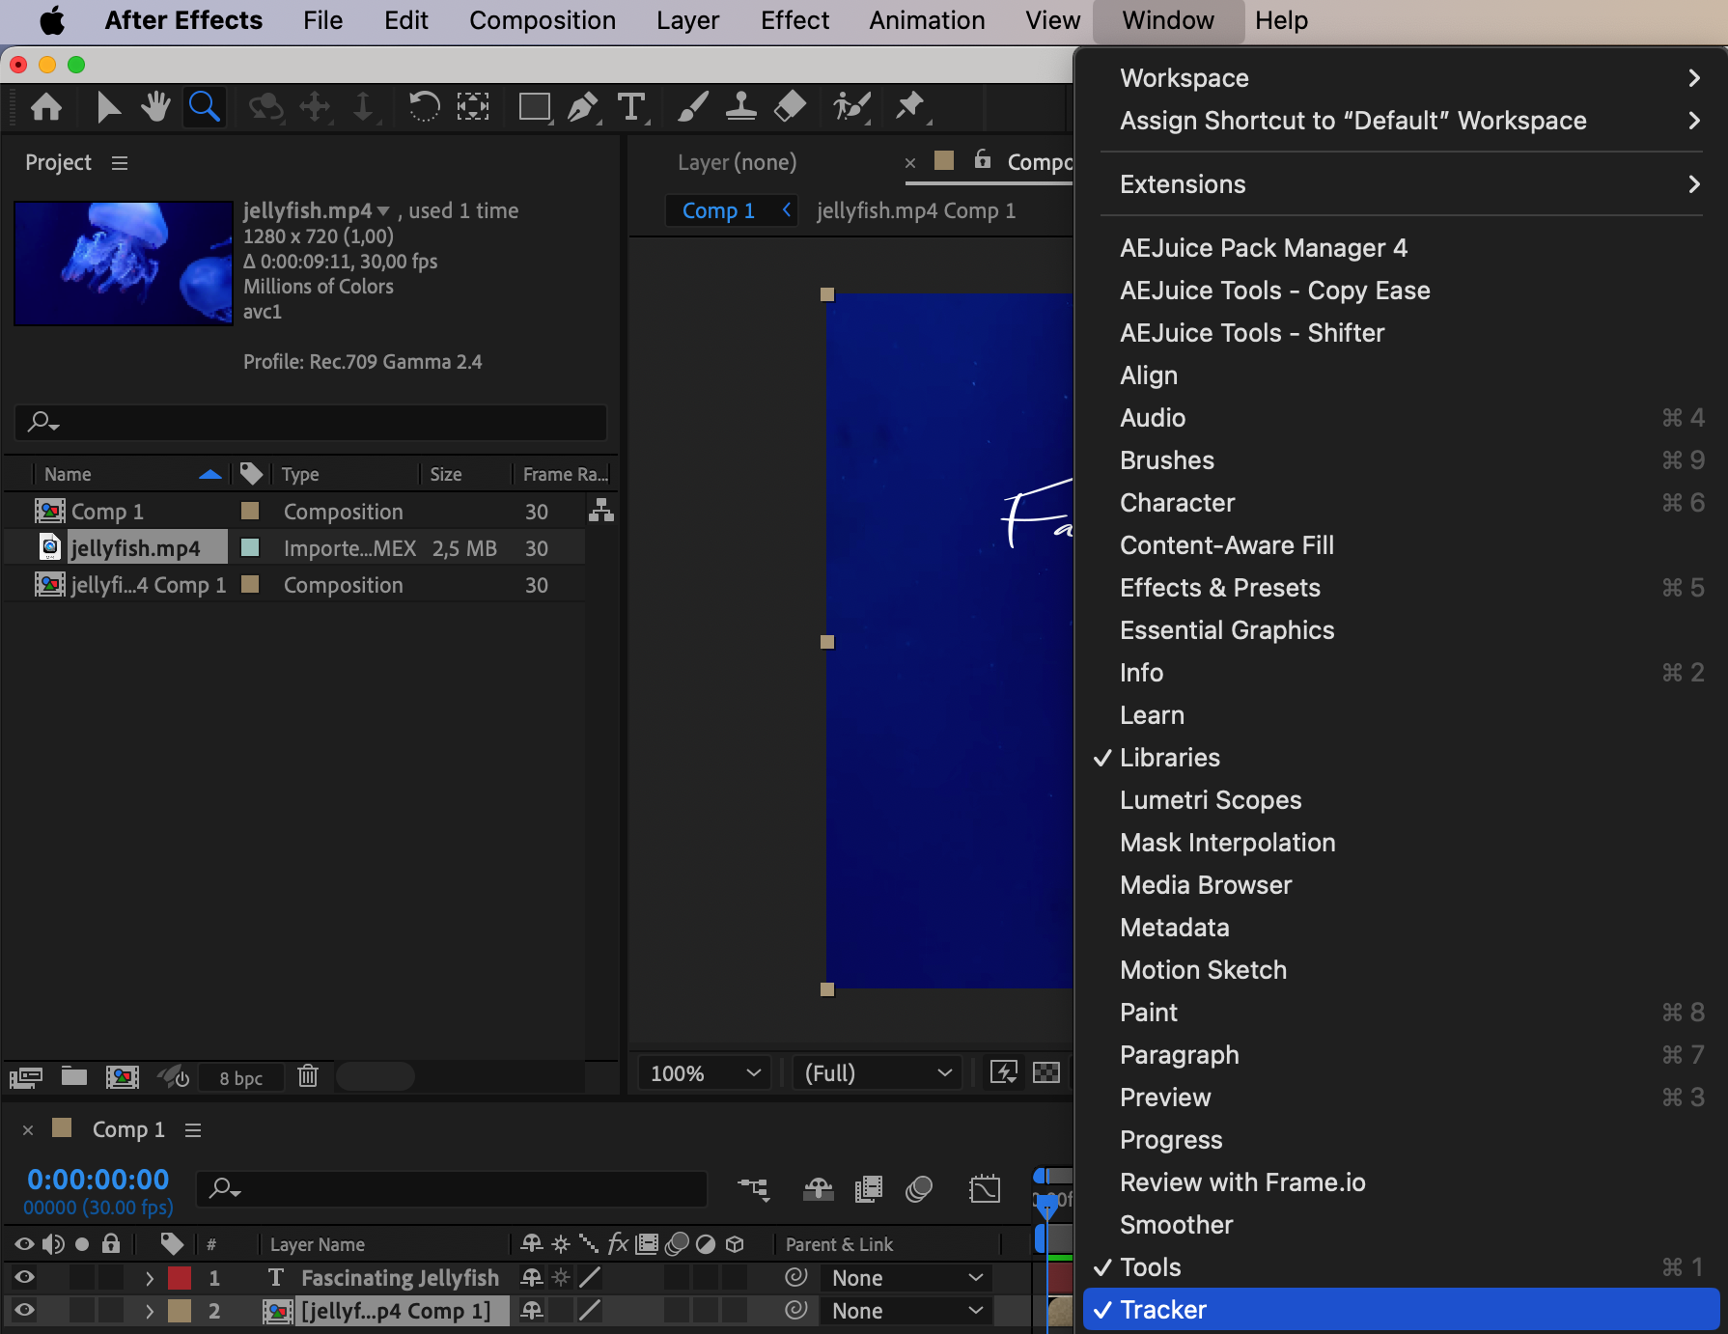Toggle Fast Previews icon in viewer
The width and height of the screenshot is (1728, 1334).
coord(1004,1073)
